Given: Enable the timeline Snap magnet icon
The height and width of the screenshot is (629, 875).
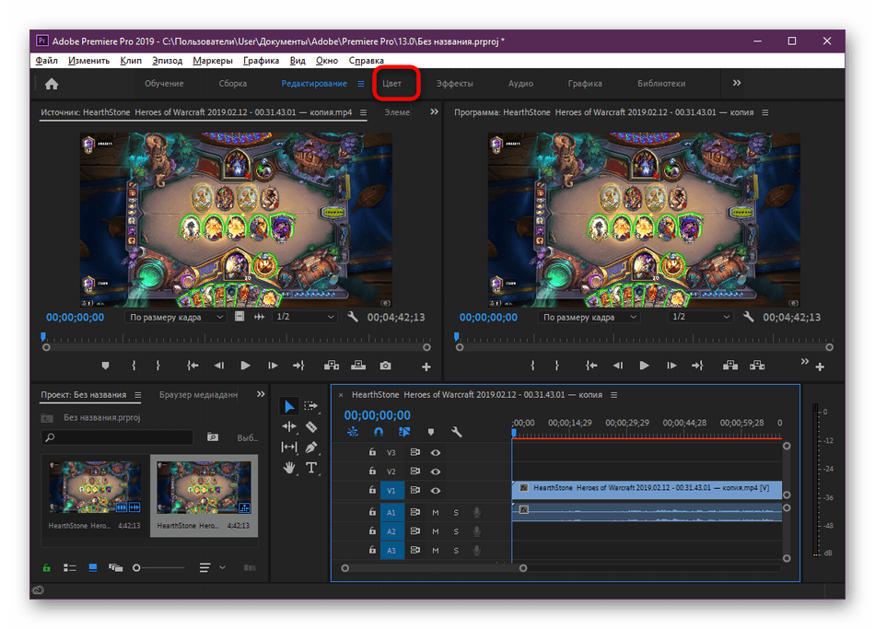Looking at the screenshot, I should (x=378, y=431).
